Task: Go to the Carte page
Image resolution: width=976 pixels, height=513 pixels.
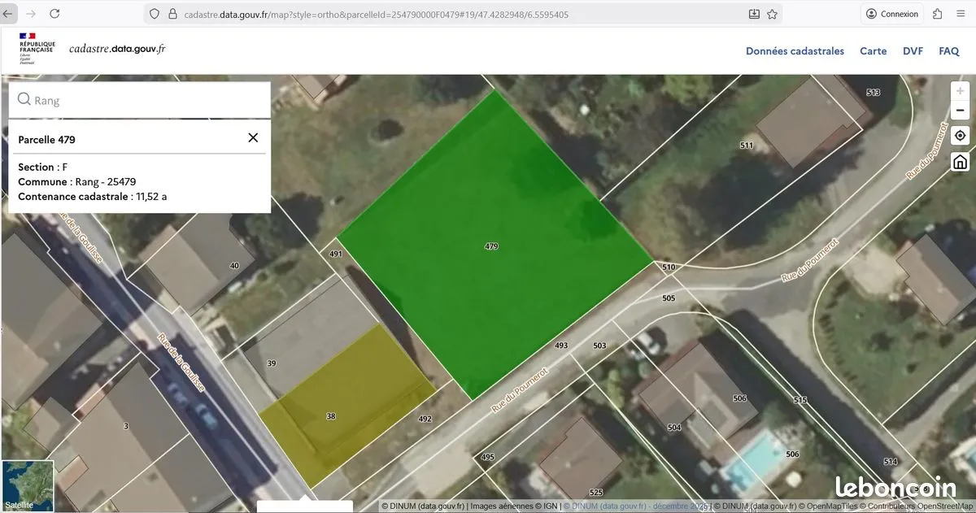Action: [x=874, y=50]
